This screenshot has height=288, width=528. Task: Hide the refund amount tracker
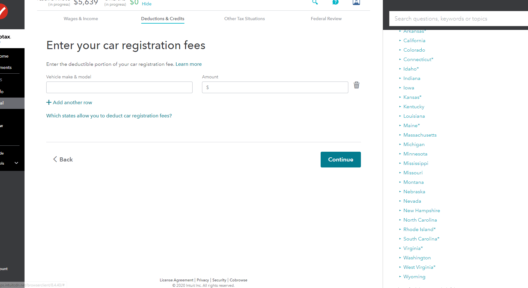click(x=147, y=4)
